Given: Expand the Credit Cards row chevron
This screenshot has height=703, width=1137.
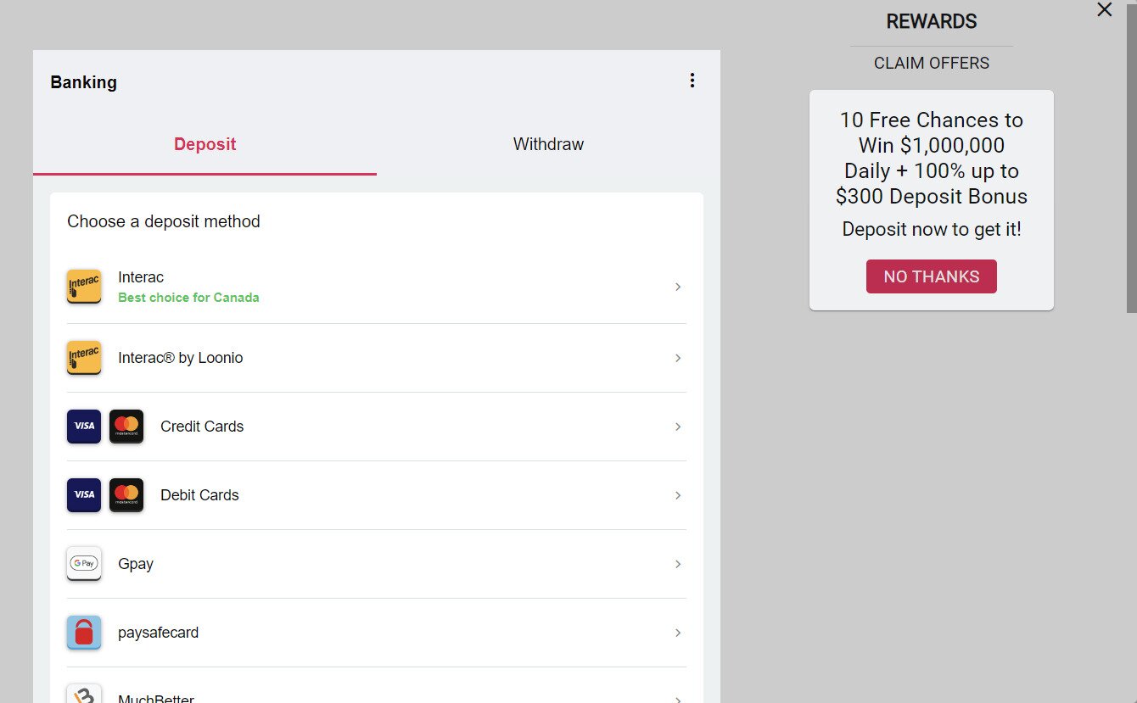Looking at the screenshot, I should (x=678, y=427).
